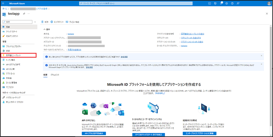273x137 pixels.
Task: Dismiss the new app registration banner
Action: 261,56
